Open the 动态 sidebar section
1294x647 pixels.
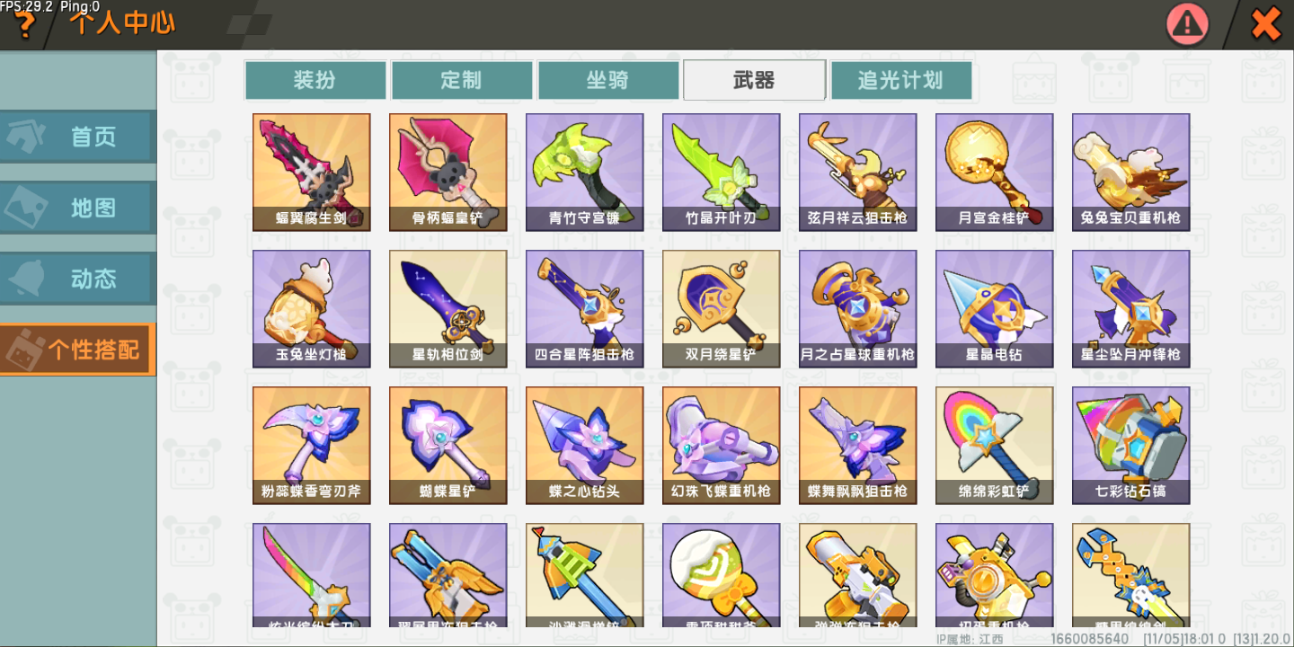pyautogui.click(x=77, y=279)
